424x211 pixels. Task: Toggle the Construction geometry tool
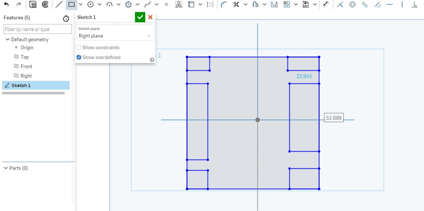click(x=210, y=4)
